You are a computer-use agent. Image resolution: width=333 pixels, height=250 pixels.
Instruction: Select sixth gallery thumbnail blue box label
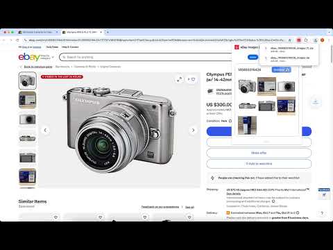tap(28, 177)
